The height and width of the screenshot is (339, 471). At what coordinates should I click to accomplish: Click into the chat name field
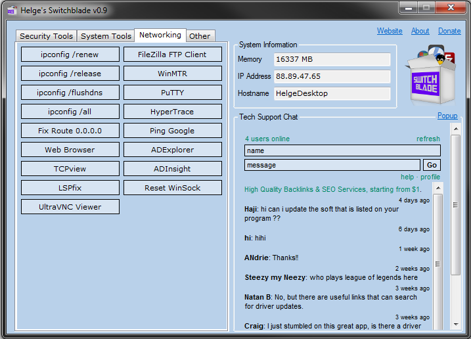tap(342, 150)
